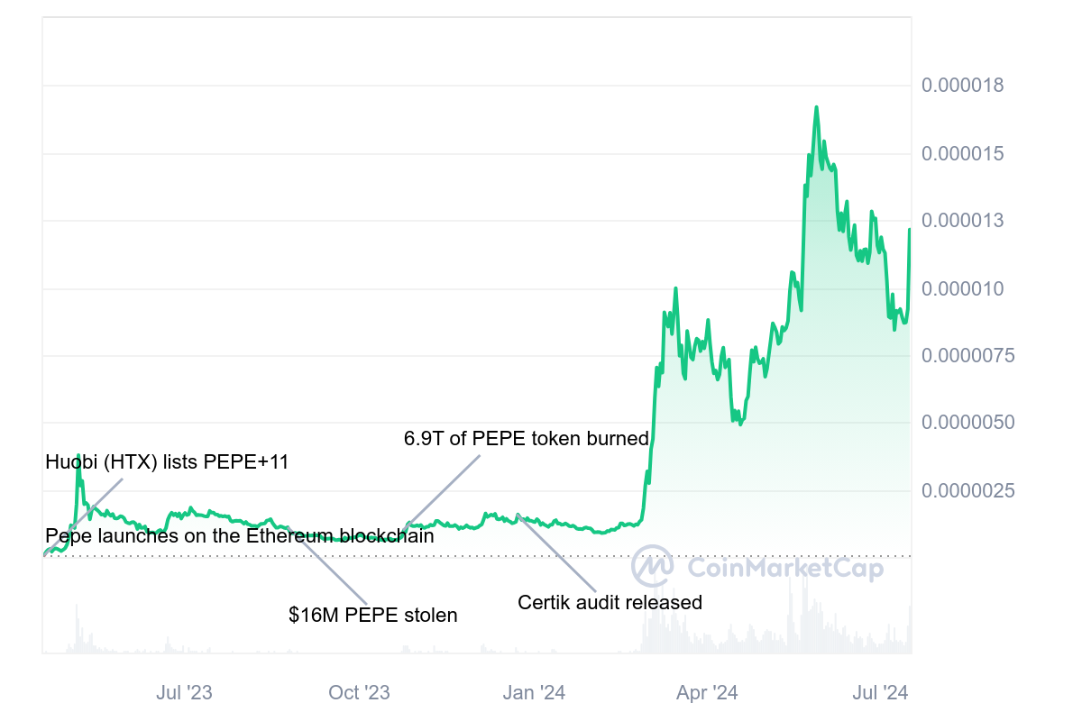Select the 0.0000050 price level label
1082x721 pixels.
pos(967,423)
